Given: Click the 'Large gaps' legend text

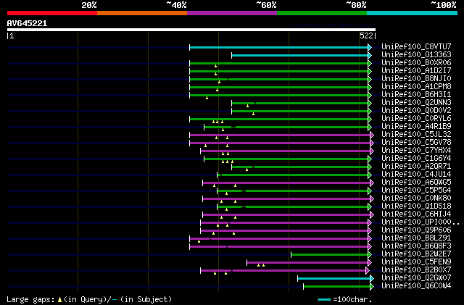Looking at the screenshot, I should click(x=30, y=300).
